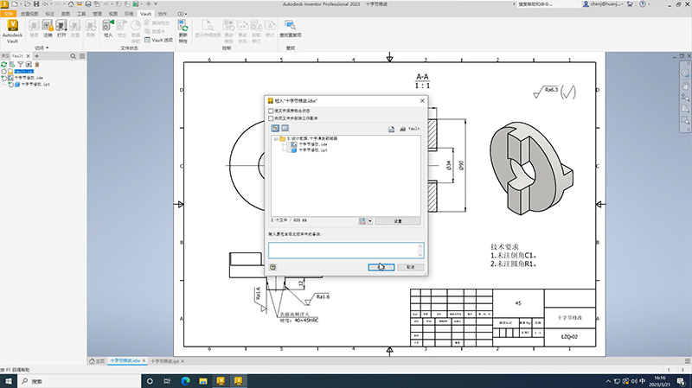Image resolution: width=692 pixels, height=388 pixels.
Task: Switch to the Collaborate (协作) ribbon tab
Action: tap(163, 15)
